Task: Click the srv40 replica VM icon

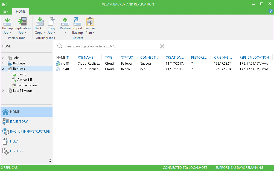Action: 58,69
